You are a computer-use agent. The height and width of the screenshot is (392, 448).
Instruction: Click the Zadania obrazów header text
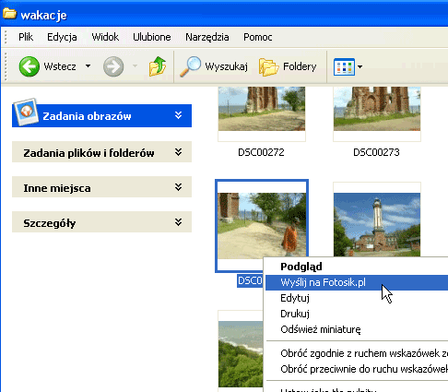click(87, 116)
